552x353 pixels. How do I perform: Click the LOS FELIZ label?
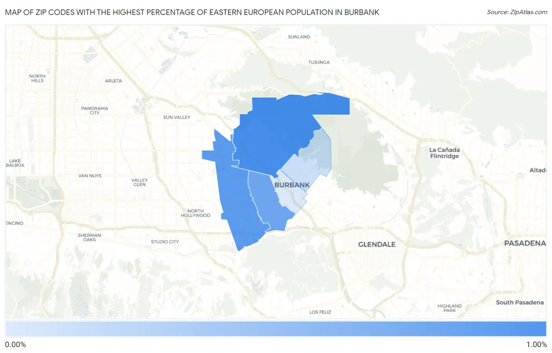pos(320,312)
